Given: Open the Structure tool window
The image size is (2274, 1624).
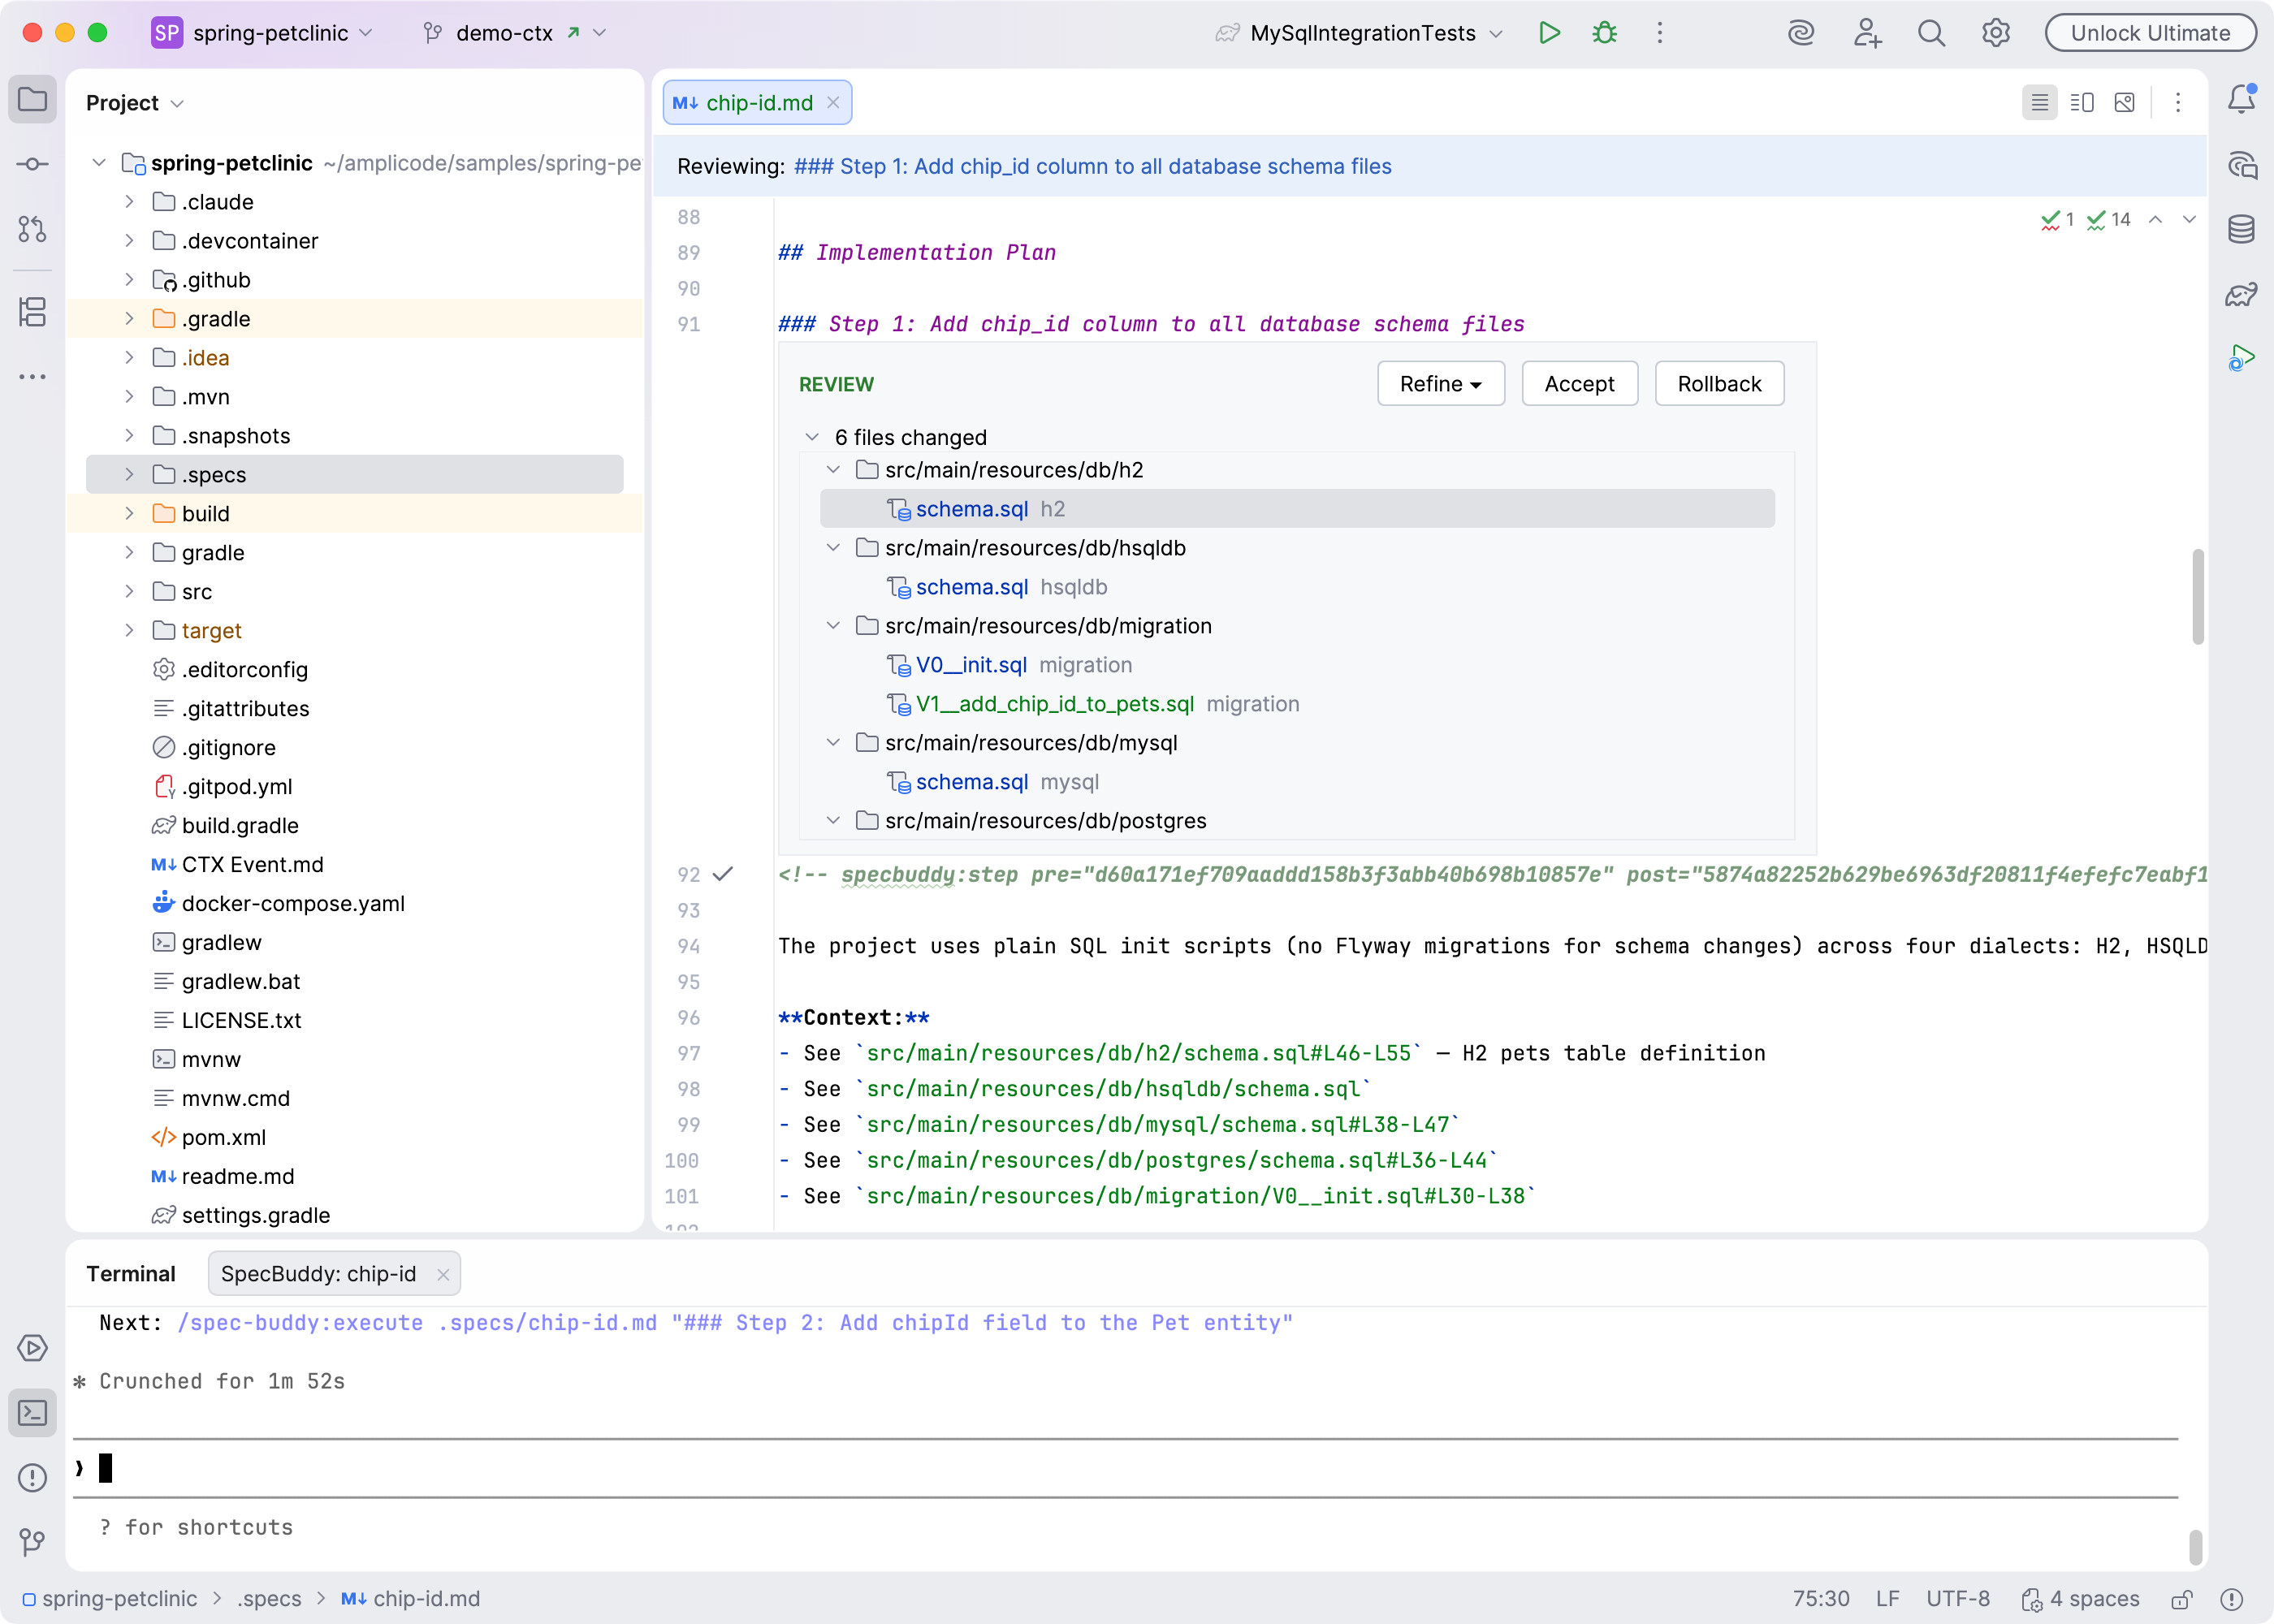Looking at the screenshot, I should [x=32, y=312].
